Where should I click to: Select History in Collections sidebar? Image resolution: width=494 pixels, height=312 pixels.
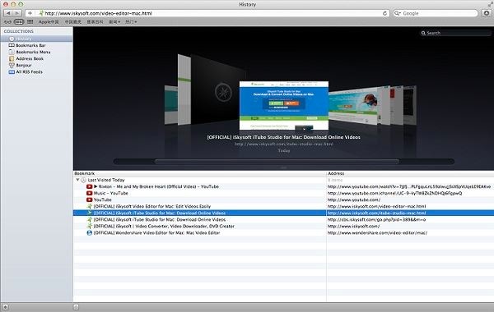(36, 39)
